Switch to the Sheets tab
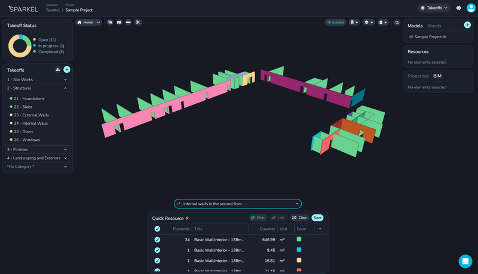Image resolution: width=478 pixels, height=274 pixels. coord(434,26)
